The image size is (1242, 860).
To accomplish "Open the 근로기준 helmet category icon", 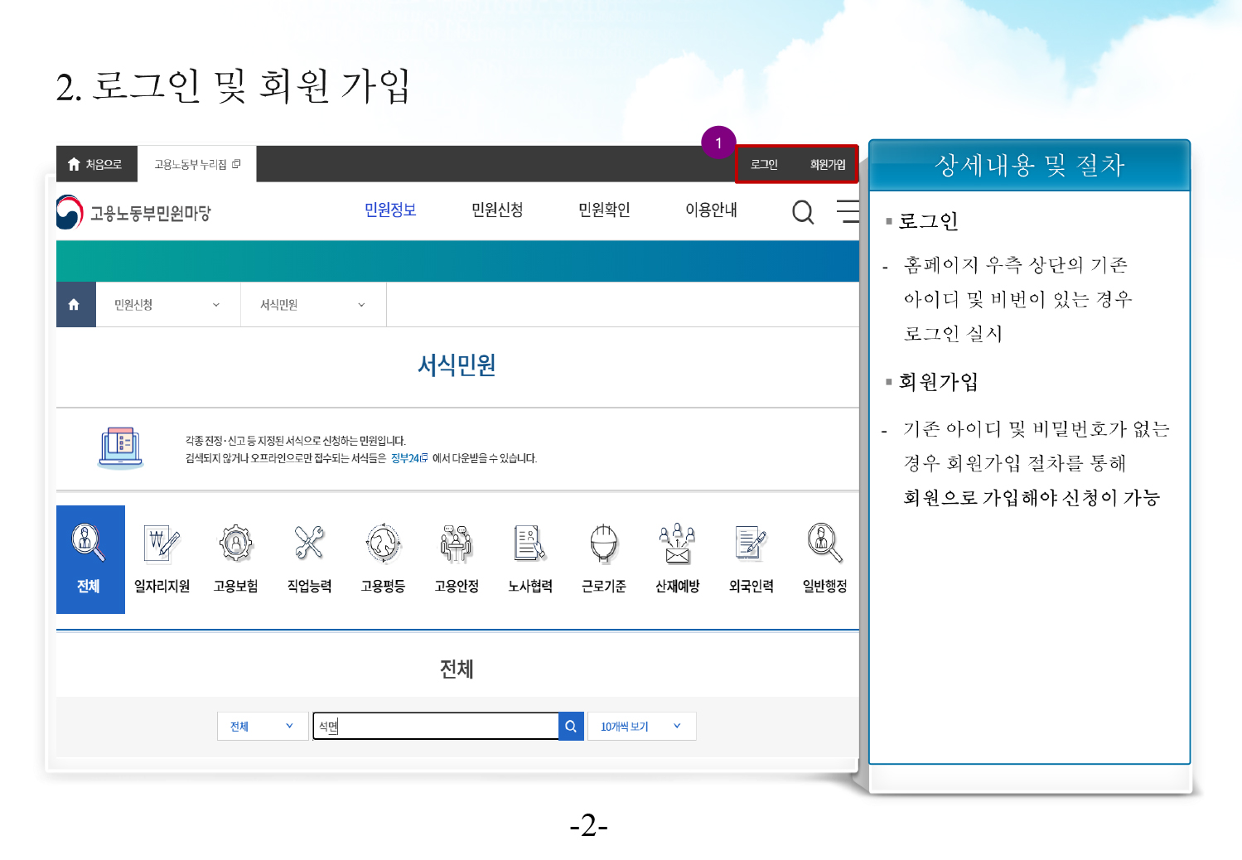I will 604,543.
